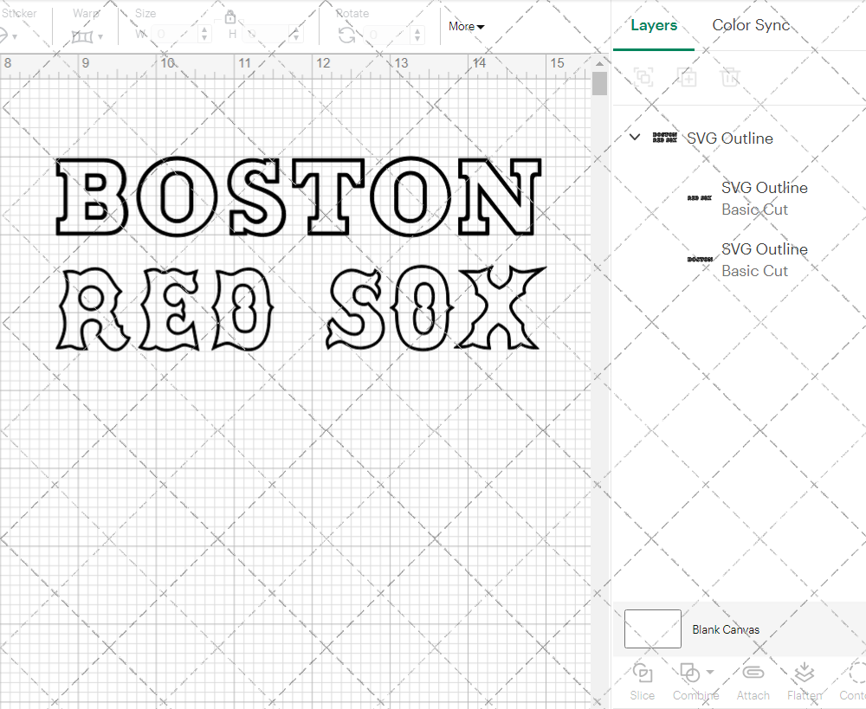Open the More dropdown menu

click(466, 27)
